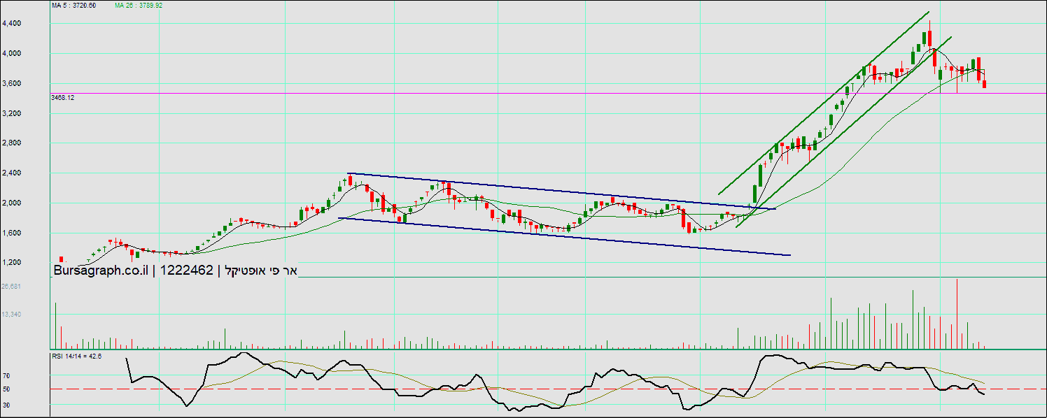
Task: Click the 4,400 price axis label
Action: 12,23
